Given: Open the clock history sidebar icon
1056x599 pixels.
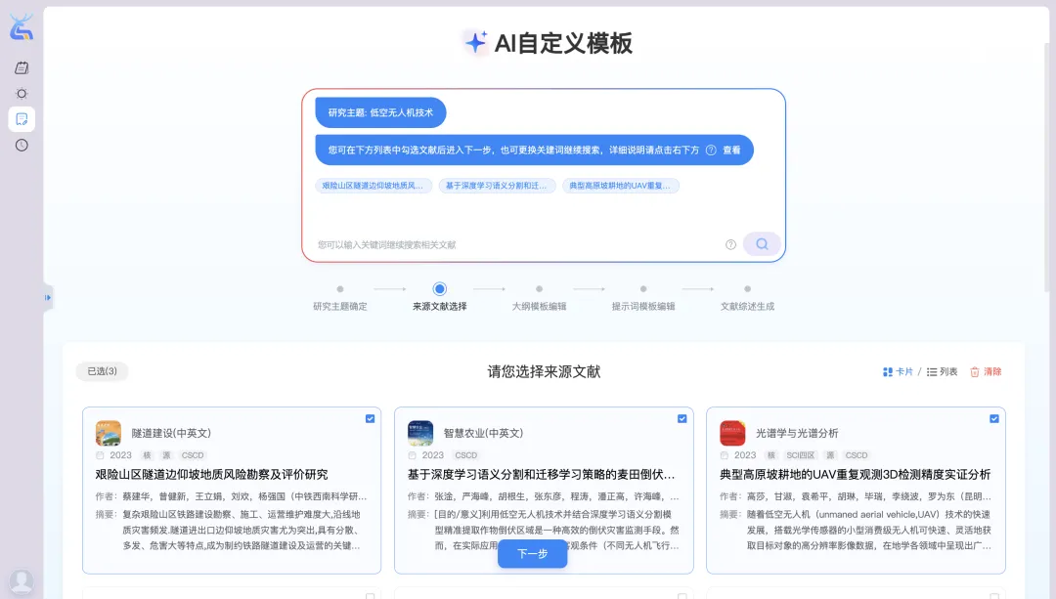Looking at the screenshot, I should point(22,145).
